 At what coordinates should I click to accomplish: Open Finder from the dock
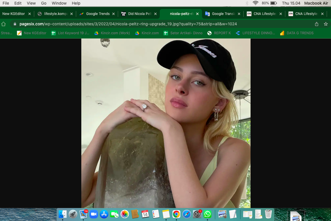[63, 214]
